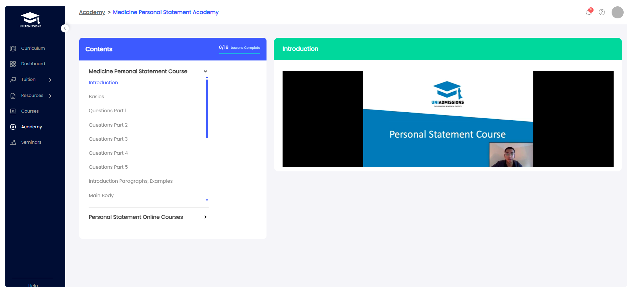The height and width of the screenshot is (295, 634).
Task: Click the UniAdmissions logo in sidebar
Action: tap(30, 20)
